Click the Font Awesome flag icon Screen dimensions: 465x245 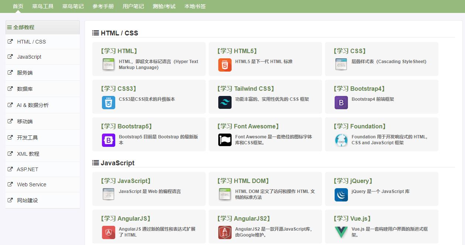pos(225,140)
